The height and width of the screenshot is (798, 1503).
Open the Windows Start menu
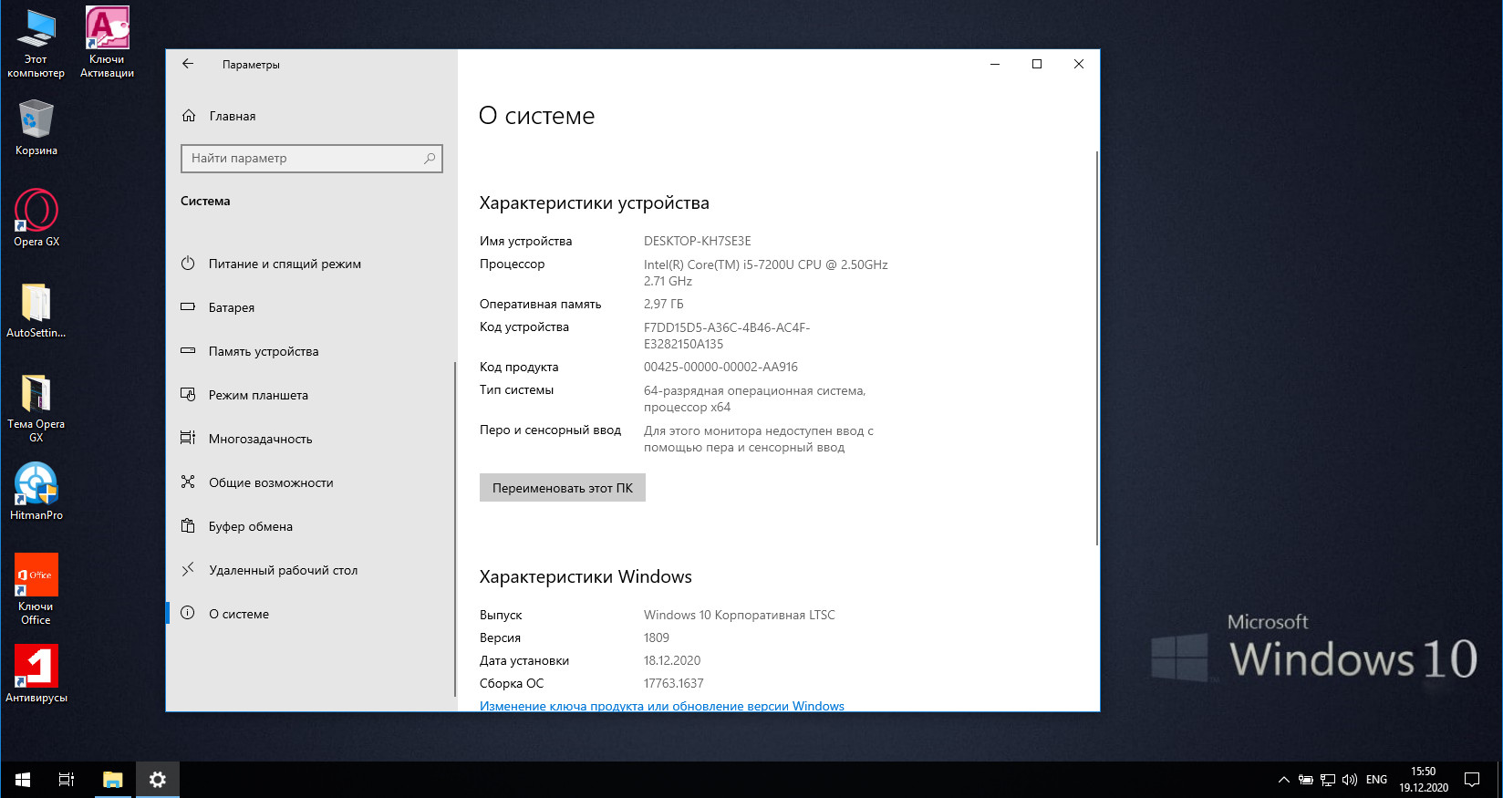click(x=23, y=780)
